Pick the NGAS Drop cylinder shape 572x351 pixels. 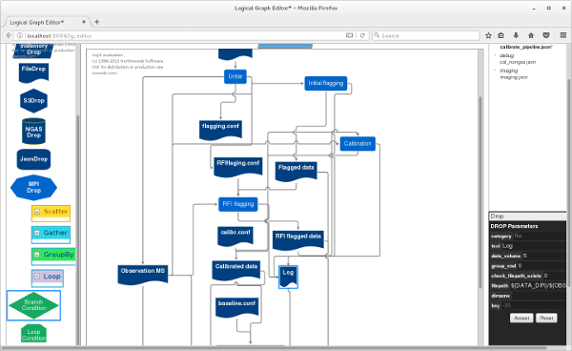(33, 131)
